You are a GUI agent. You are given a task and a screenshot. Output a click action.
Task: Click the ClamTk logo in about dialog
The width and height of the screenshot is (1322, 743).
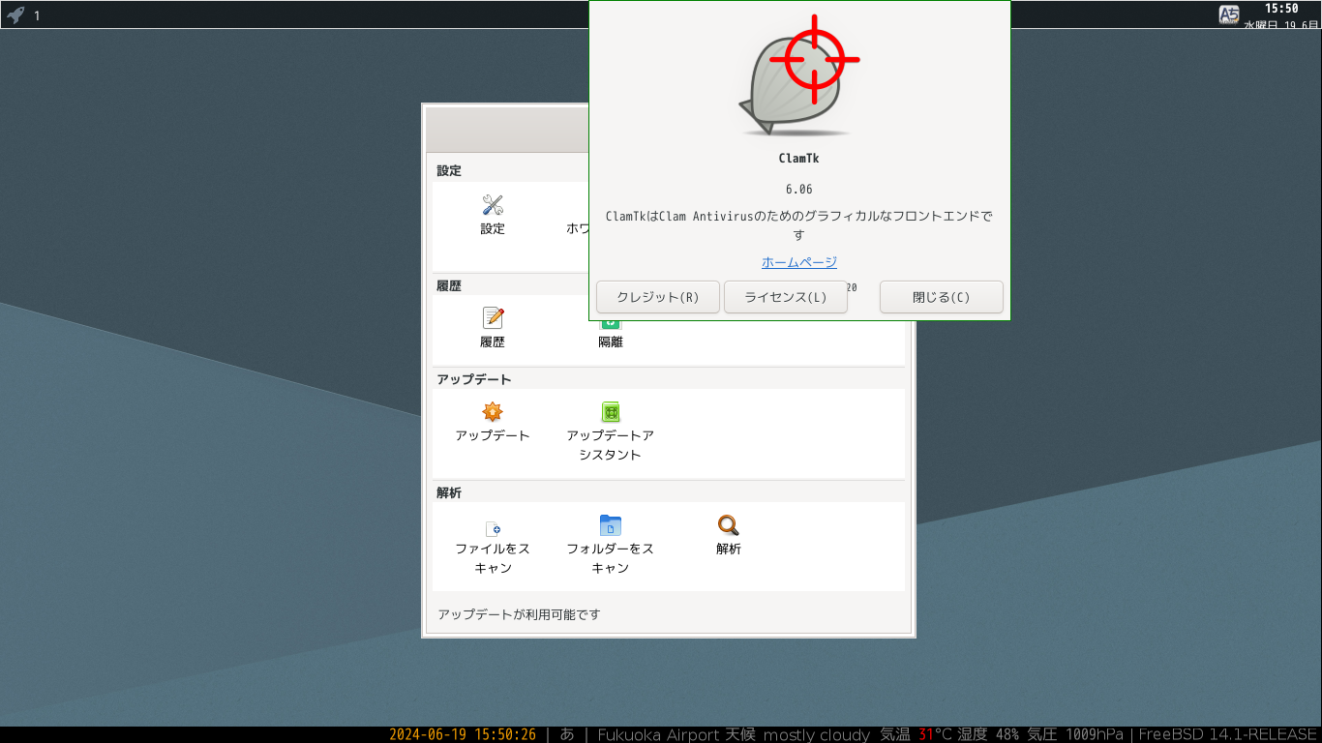click(x=798, y=77)
